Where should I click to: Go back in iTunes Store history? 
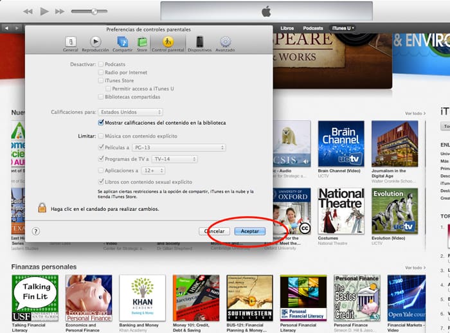pos(6,28)
